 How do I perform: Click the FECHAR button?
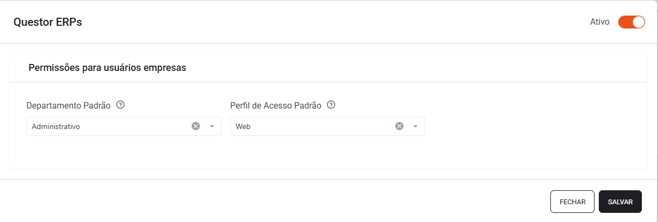tap(572, 202)
